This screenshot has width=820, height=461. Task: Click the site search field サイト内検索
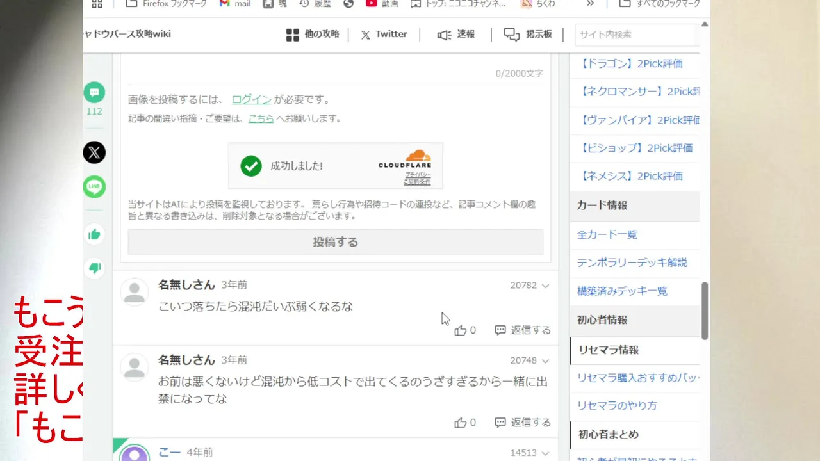pos(637,35)
